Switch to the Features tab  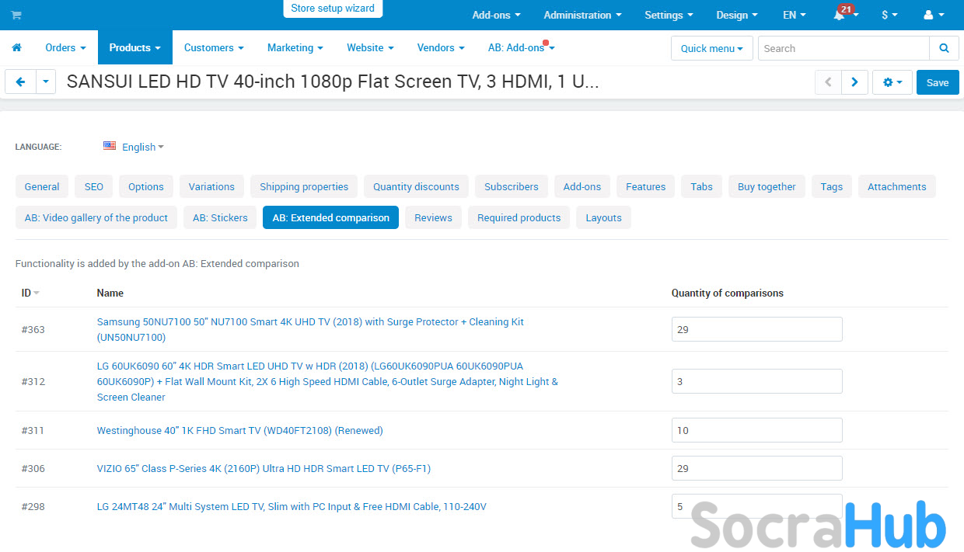[x=646, y=186]
